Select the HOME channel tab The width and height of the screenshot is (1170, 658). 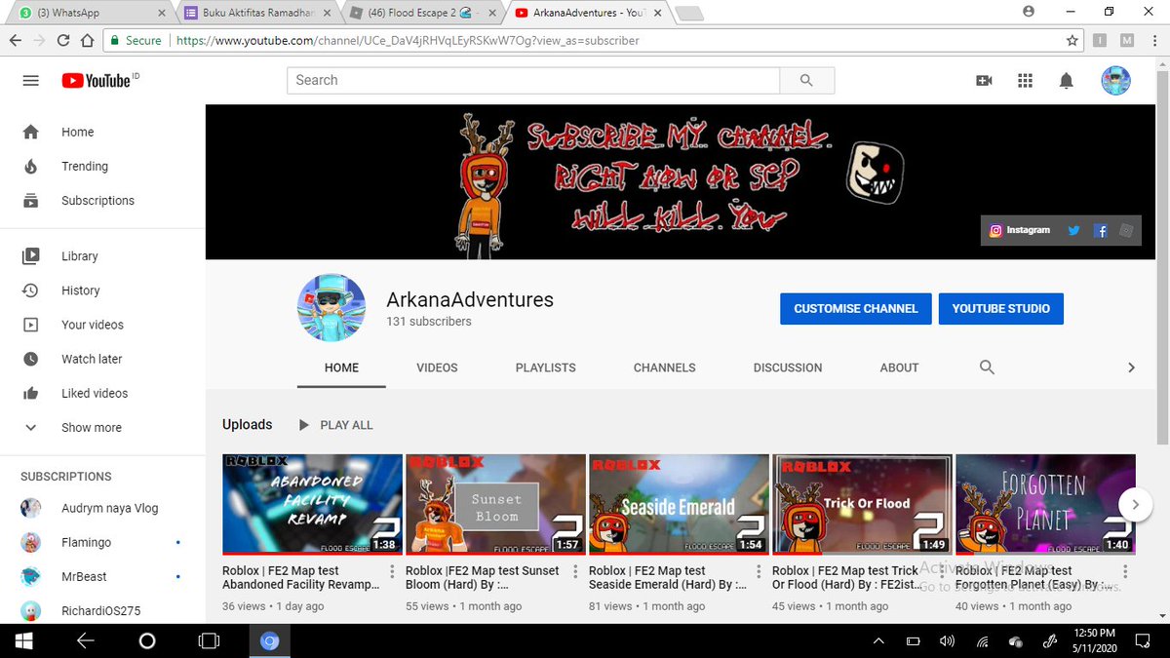pyautogui.click(x=342, y=368)
